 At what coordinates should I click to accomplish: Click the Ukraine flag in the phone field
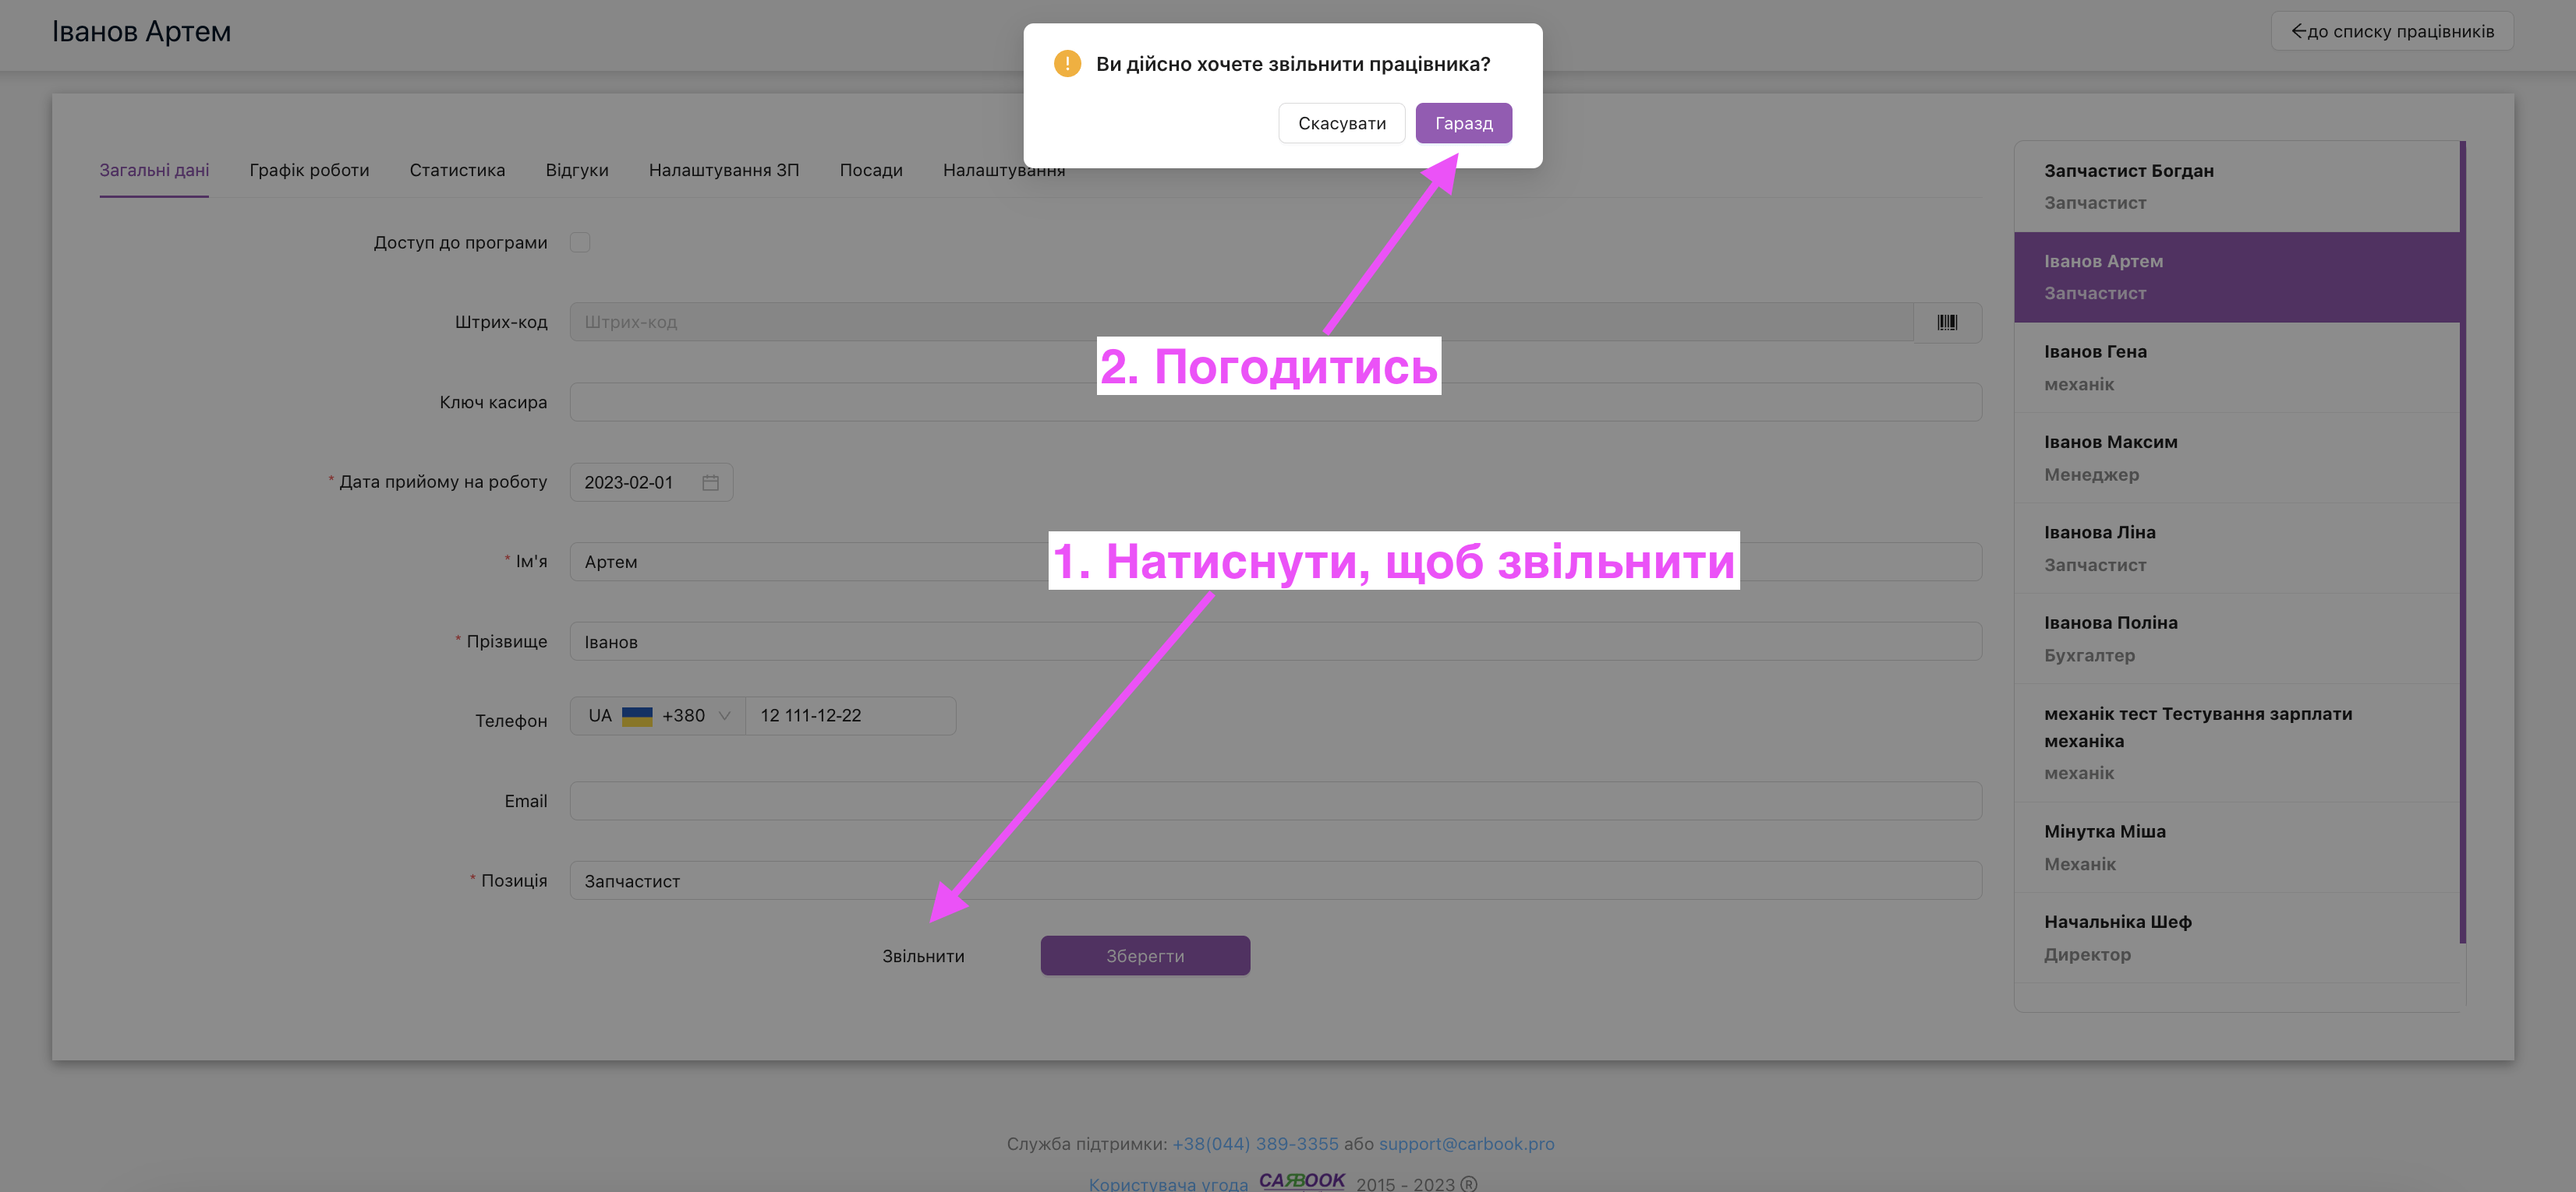coord(637,715)
